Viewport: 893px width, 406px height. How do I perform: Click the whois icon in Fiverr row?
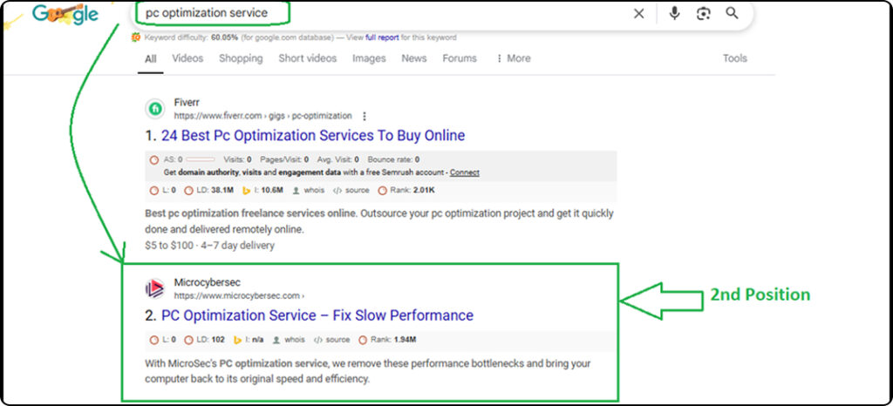tap(296, 191)
